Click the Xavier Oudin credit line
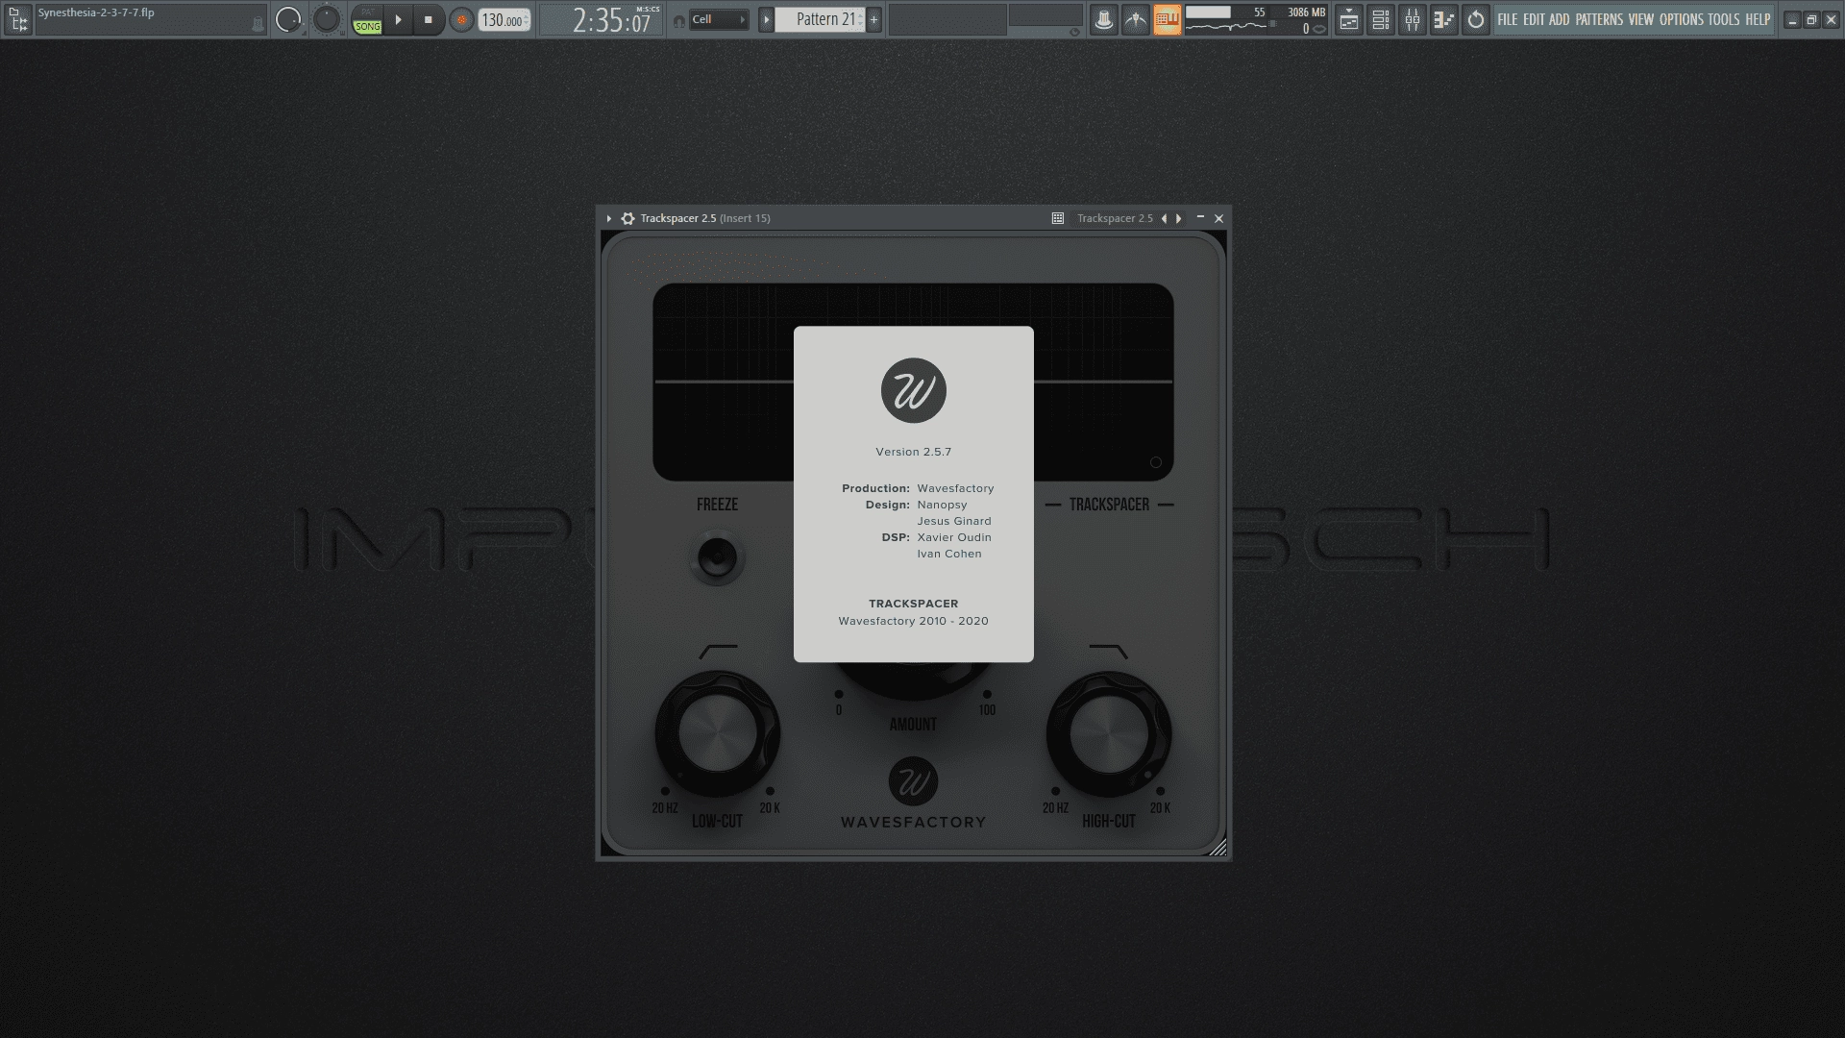 click(954, 537)
